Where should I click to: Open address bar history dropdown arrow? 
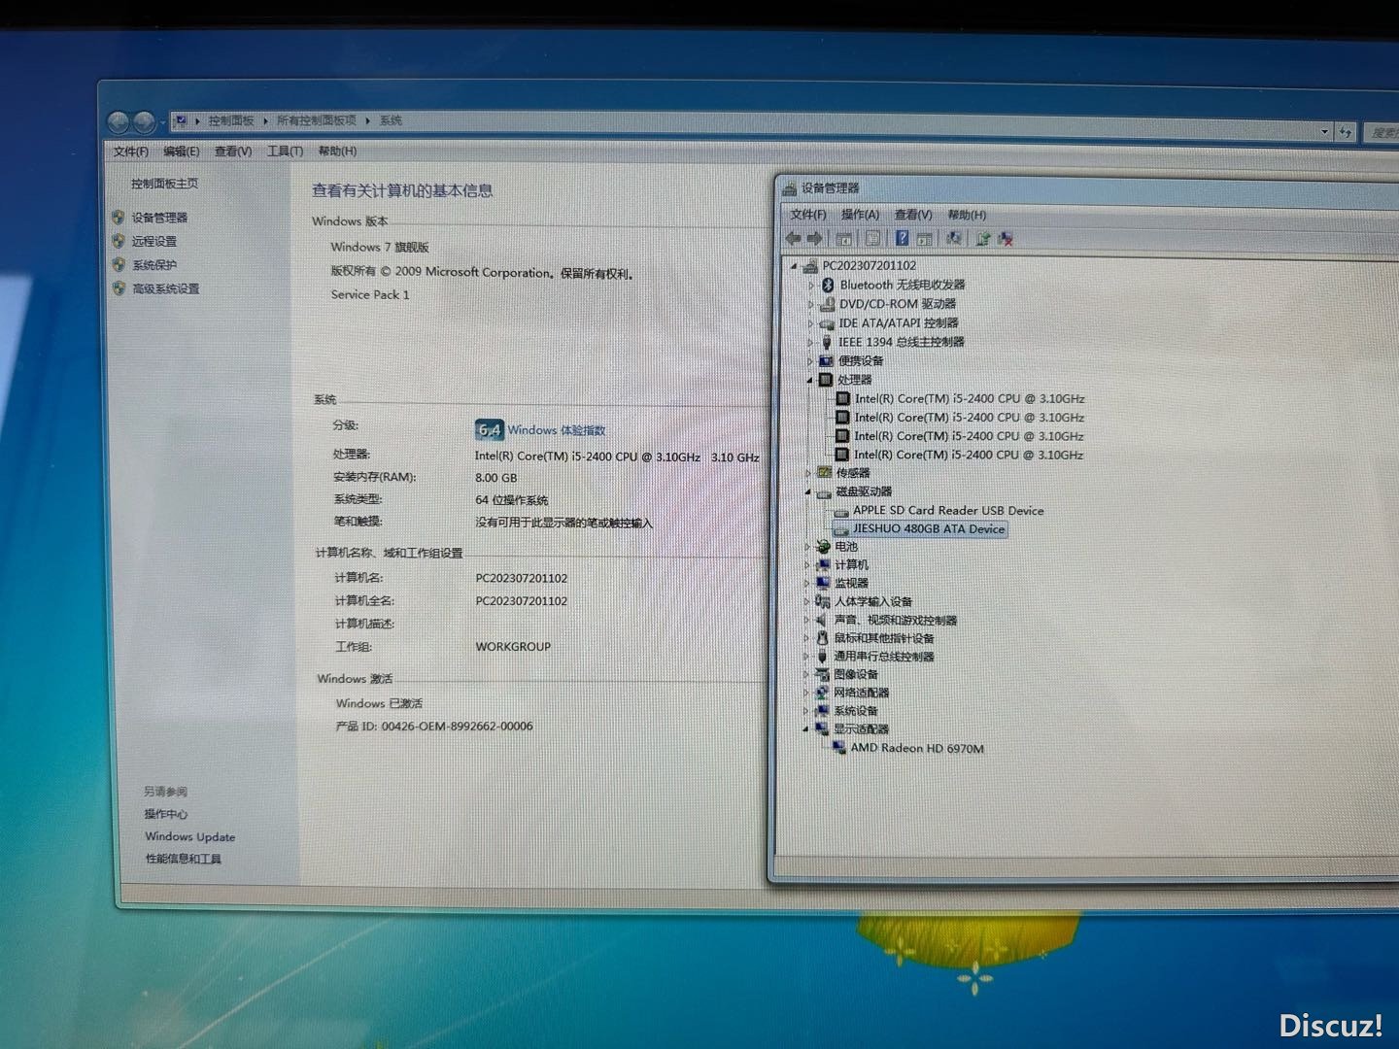pos(1324,131)
